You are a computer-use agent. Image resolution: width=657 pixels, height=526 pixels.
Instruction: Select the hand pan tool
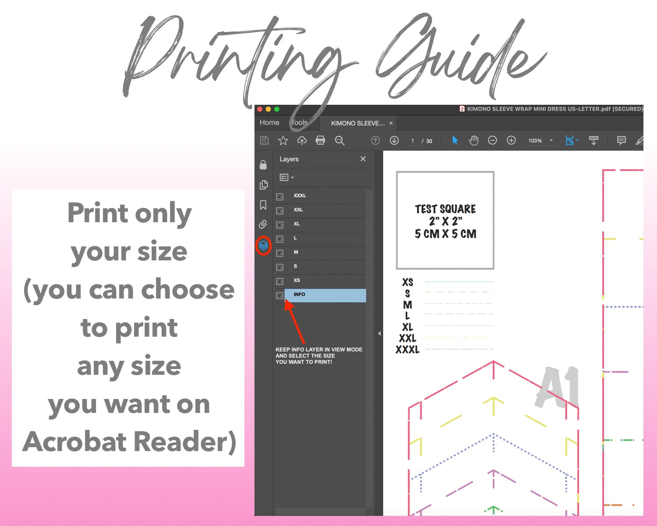[x=473, y=140]
